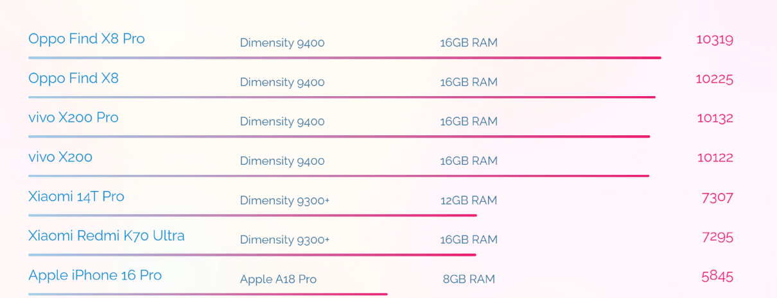Click the 5845 score value
777x298 pixels.
[717, 277]
